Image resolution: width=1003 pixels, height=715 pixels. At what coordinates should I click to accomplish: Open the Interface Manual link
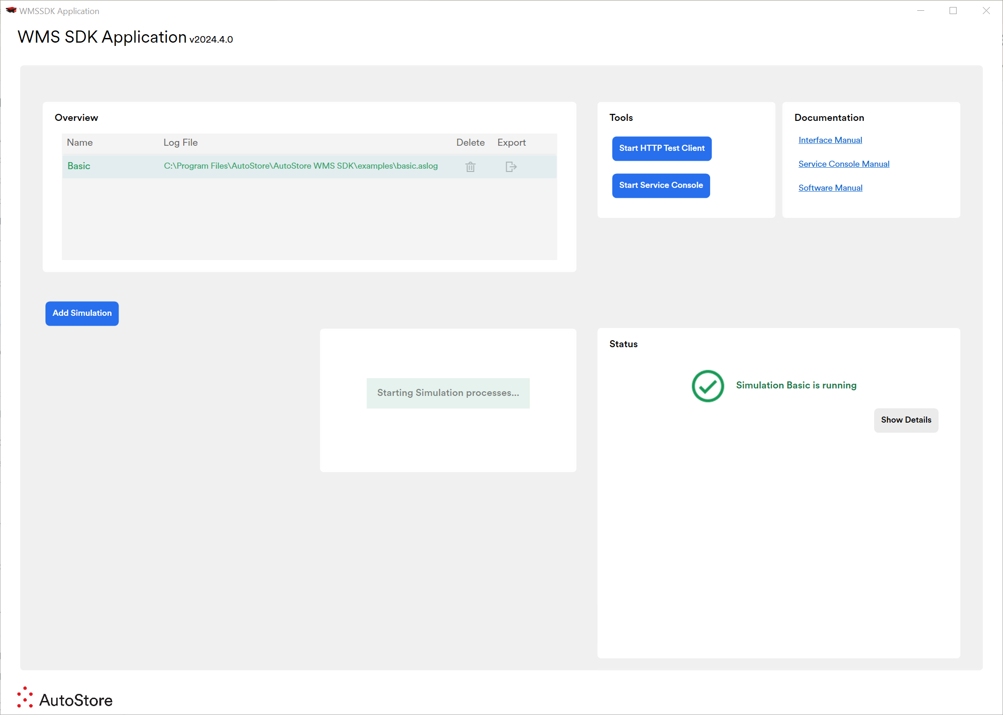click(x=830, y=140)
